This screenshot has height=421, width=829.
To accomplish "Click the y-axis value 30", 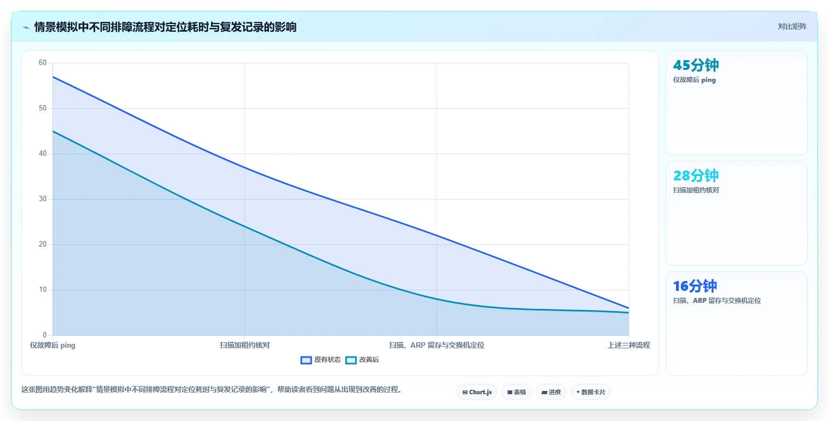I will pyautogui.click(x=43, y=199).
